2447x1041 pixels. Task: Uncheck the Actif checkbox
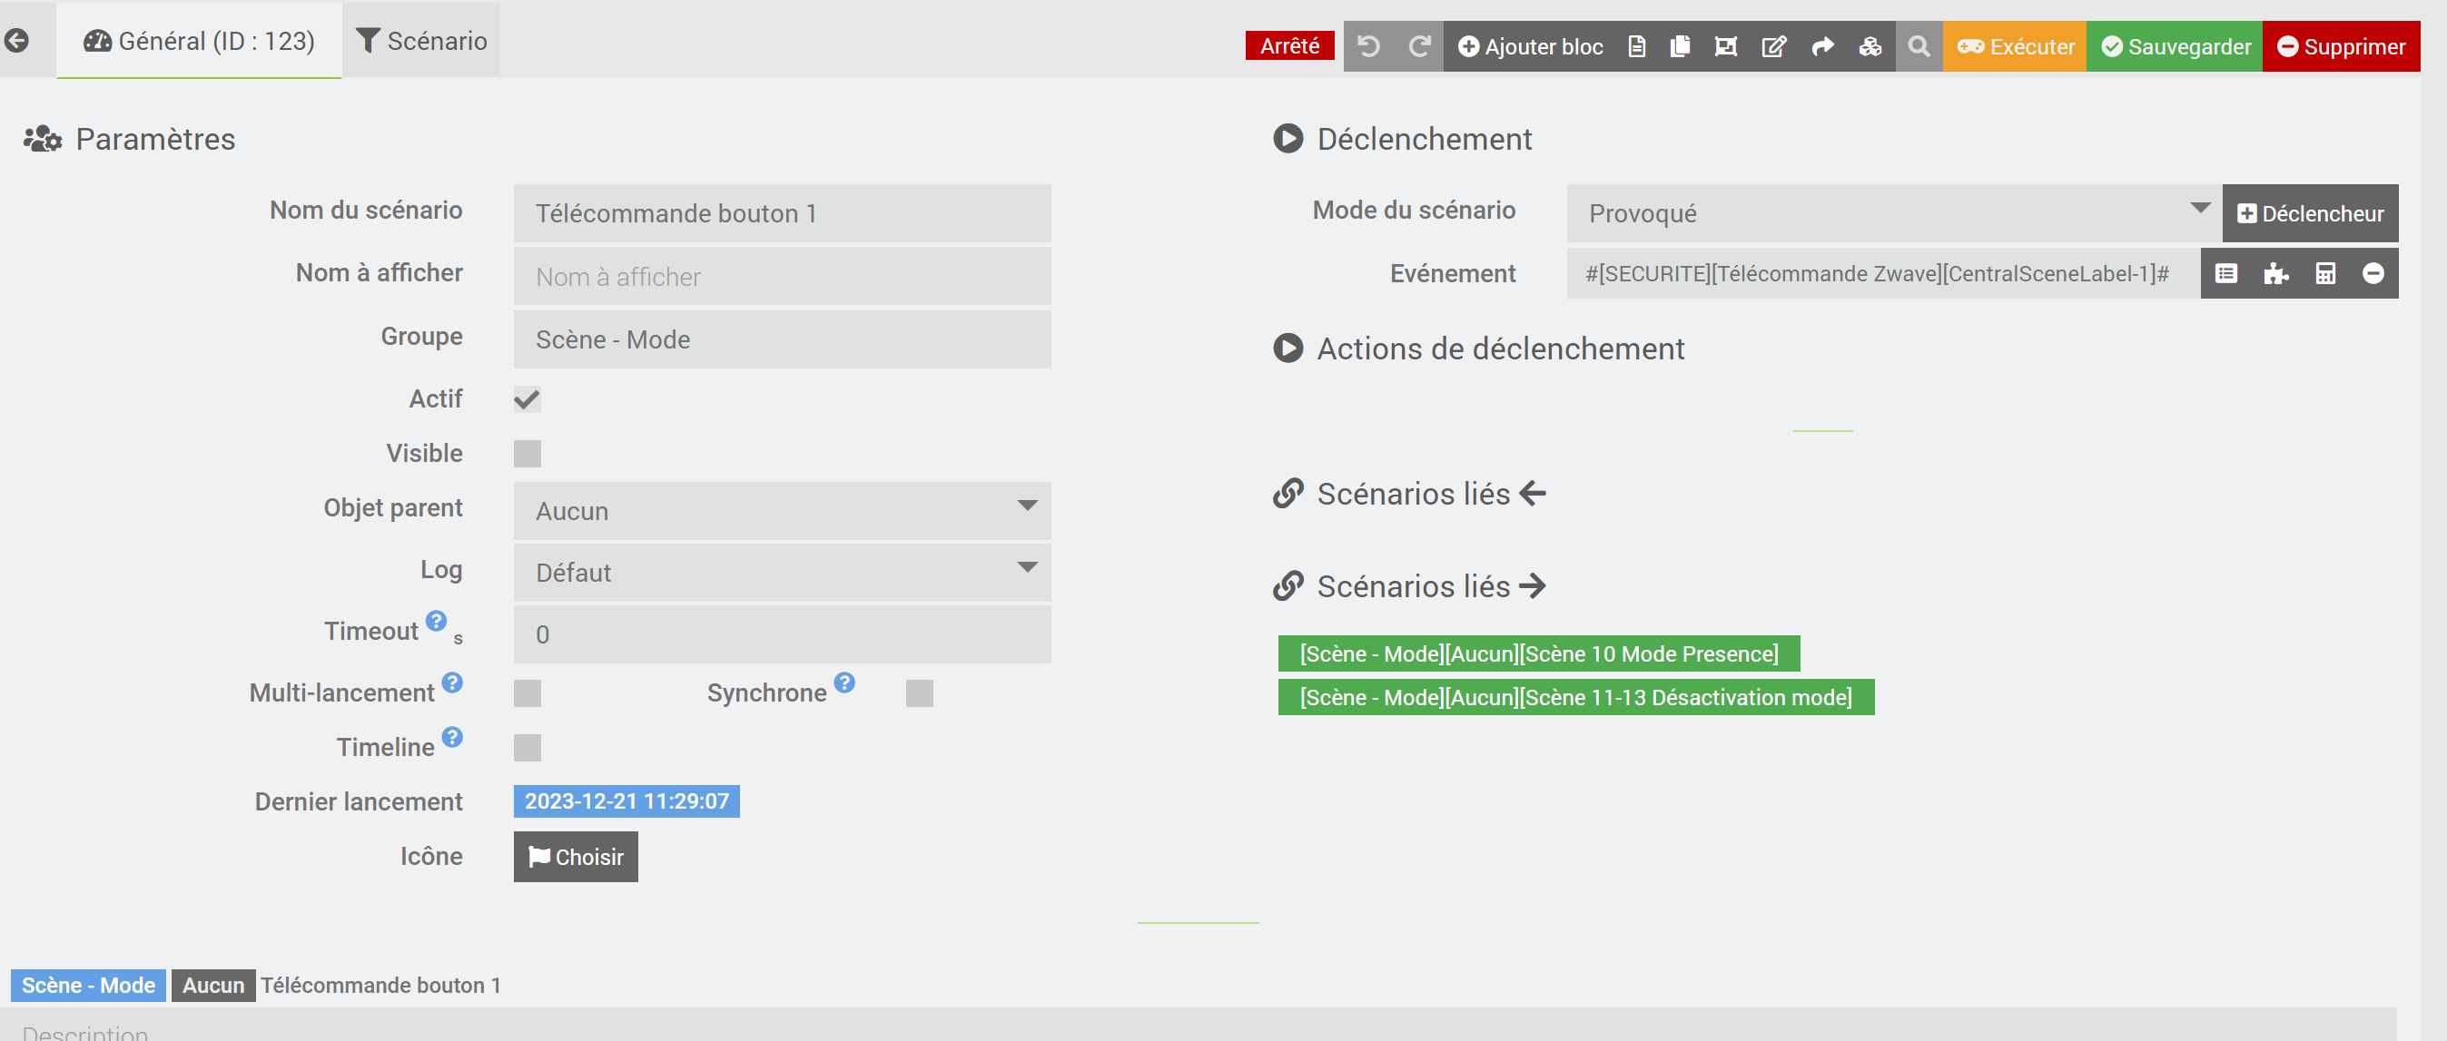(528, 400)
